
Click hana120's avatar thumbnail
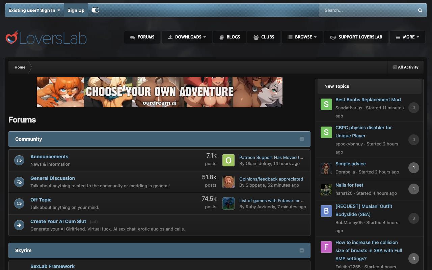[326, 190]
